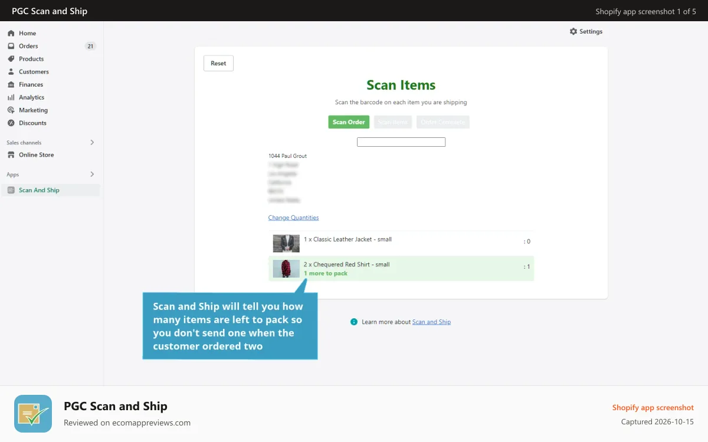This screenshot has height=442, width=708.
Task: Click the '2 x Chequered Red Shirt - small' text
Action: 347,265
